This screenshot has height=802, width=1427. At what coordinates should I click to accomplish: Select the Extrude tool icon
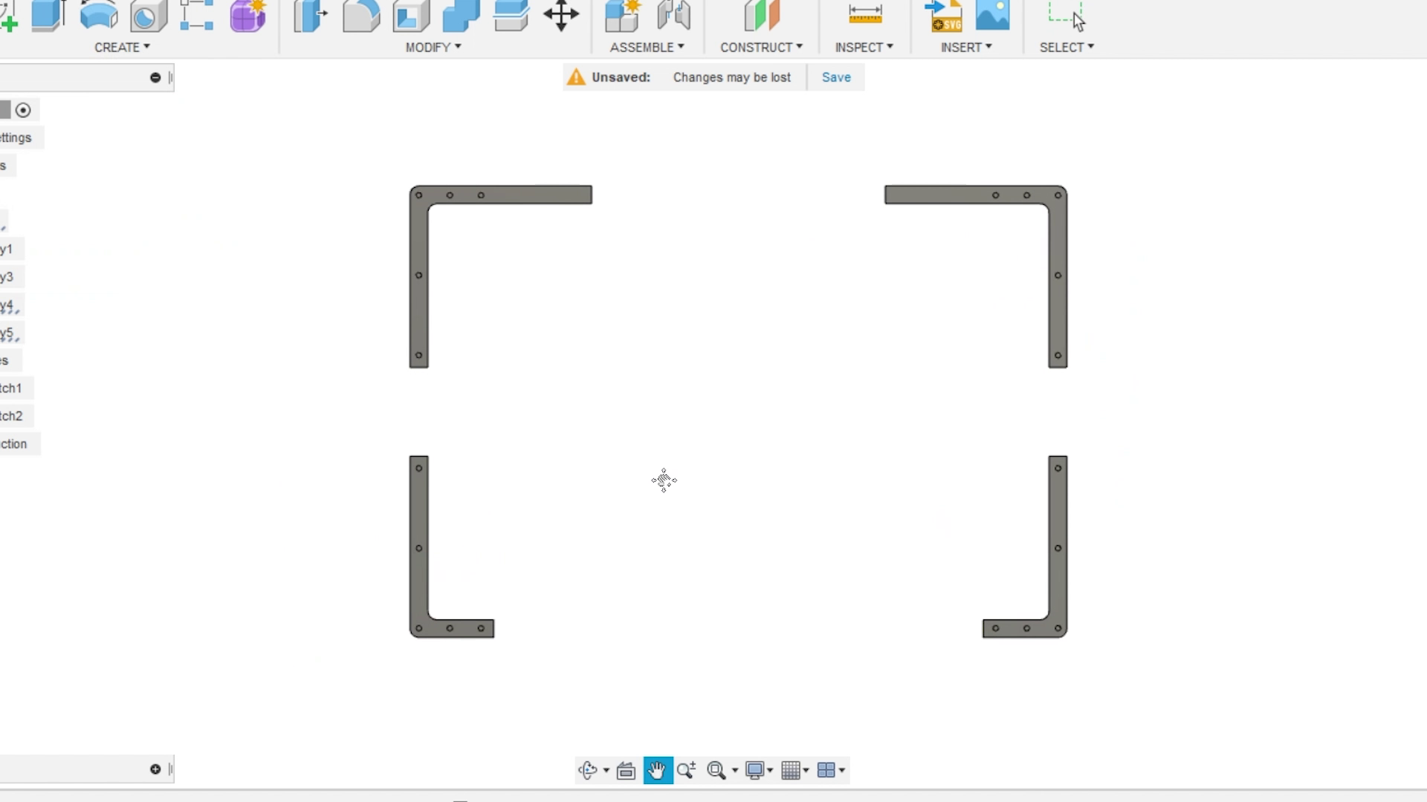point(48,15)
